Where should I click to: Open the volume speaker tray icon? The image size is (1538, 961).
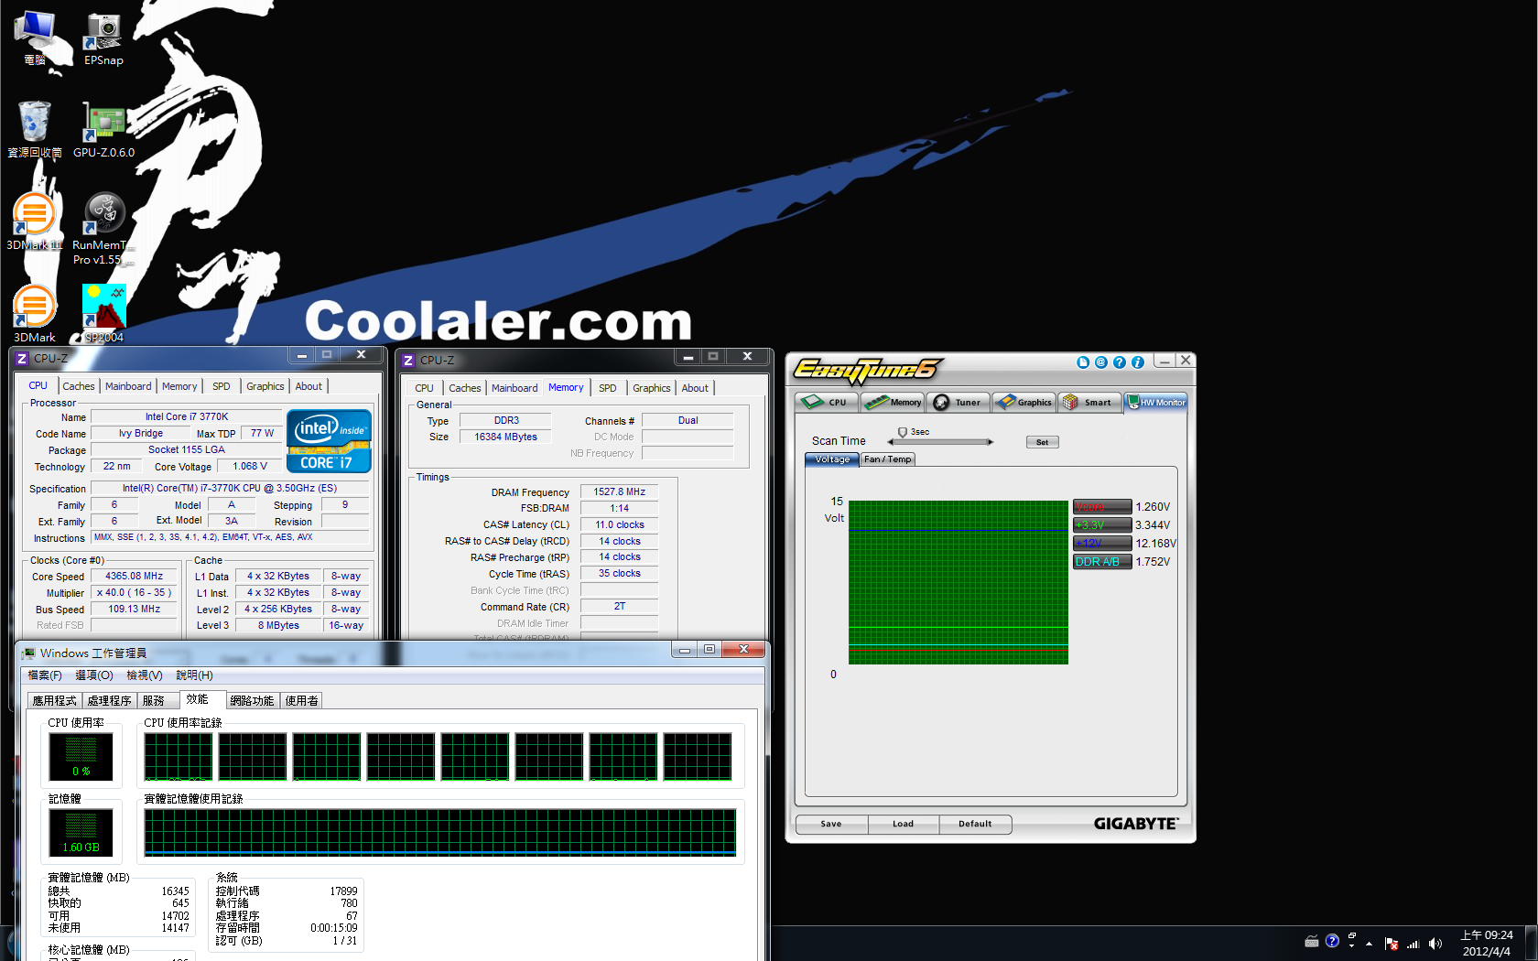pyautogui.click(x=1435, y=944)
